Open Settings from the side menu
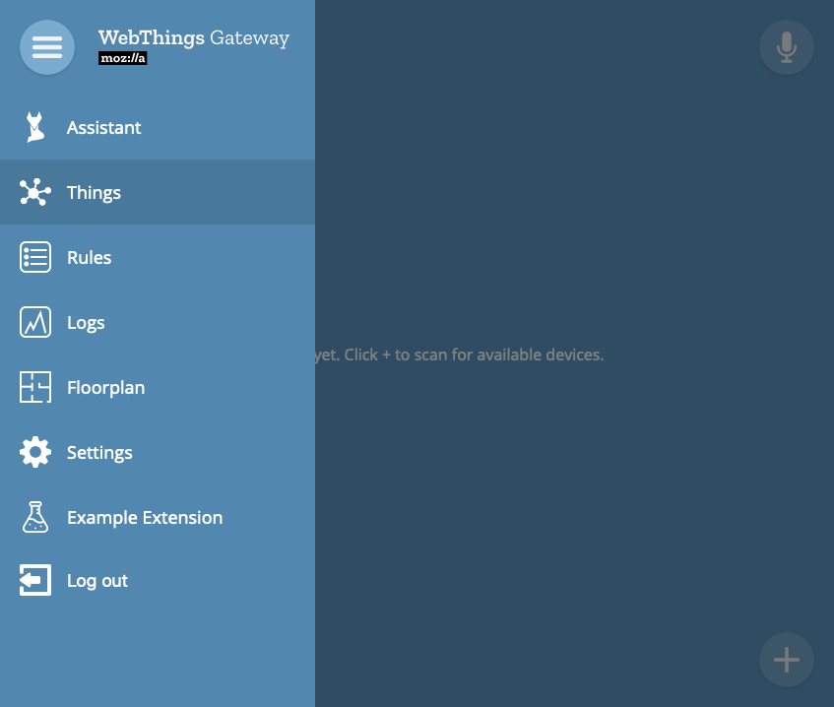The width and height of the screenshot is (834, 707). [158, 452]
